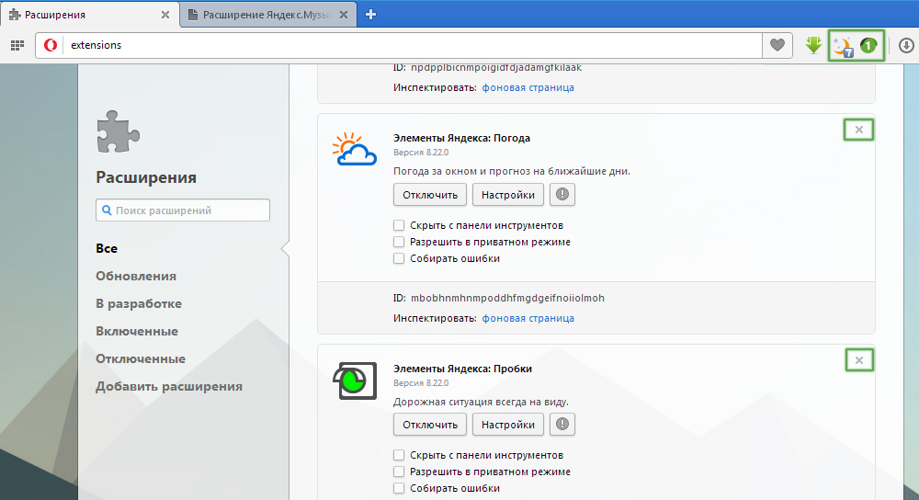The height and width of the screenshot is (500, 919).
Task: Open Добавить расширения in the sidebar
Action: (169, 386)
